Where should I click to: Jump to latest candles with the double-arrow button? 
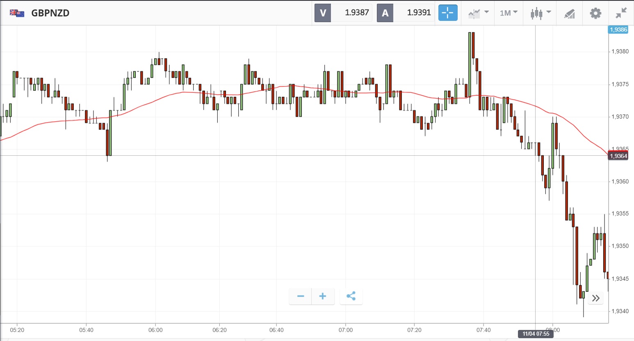(x=596, y=298)
